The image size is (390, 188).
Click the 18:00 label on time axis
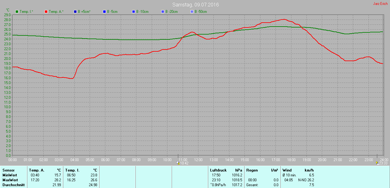click(x=291, y=160)
